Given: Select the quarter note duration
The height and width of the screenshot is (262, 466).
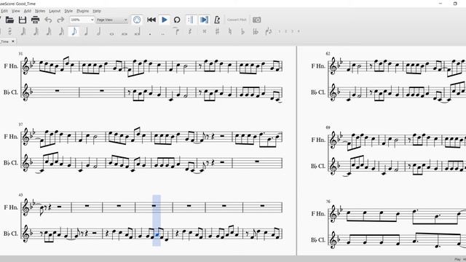Looking at the screenshot, I should click(x=86, y=31).
